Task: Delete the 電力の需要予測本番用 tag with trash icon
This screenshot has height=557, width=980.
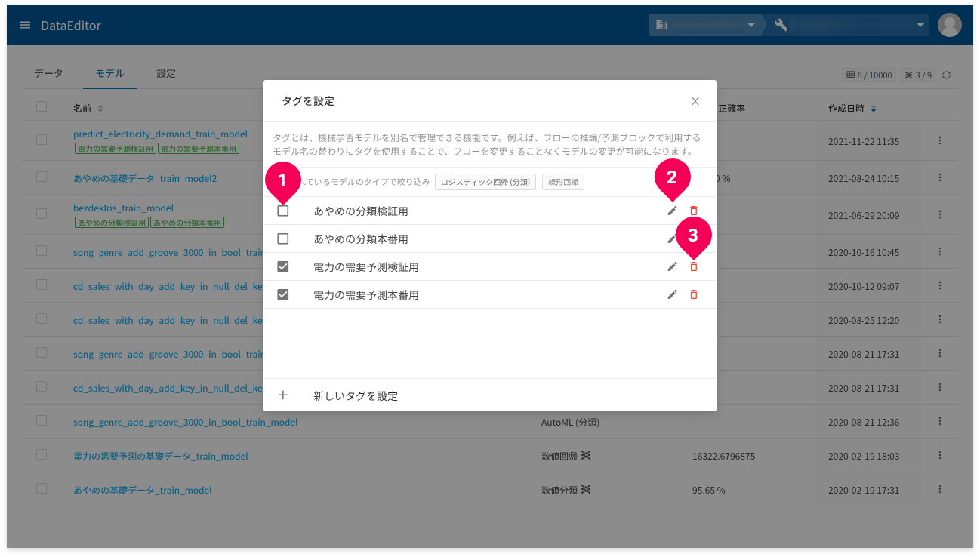Action: pyautogui.click(x=694, y=294)
